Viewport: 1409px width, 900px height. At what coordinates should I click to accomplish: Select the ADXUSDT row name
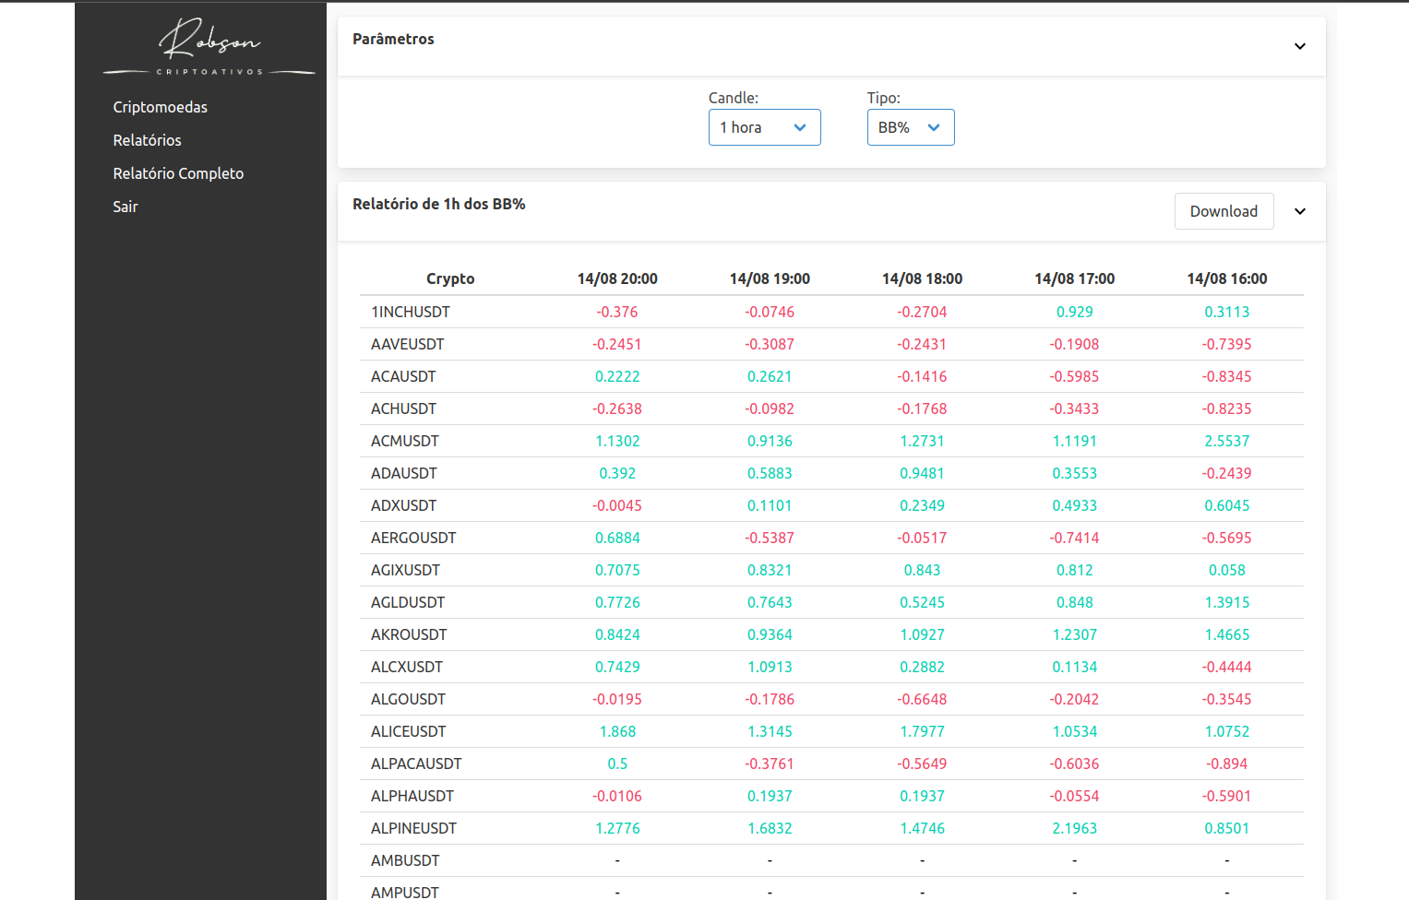tap(403, 505)
